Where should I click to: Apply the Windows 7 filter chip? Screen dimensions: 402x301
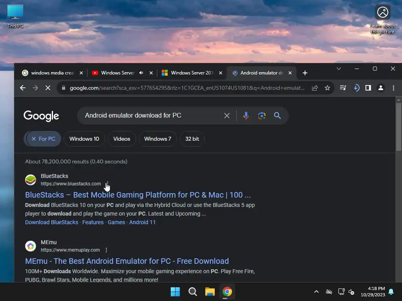pyautogui.click(x=157, y=139)
